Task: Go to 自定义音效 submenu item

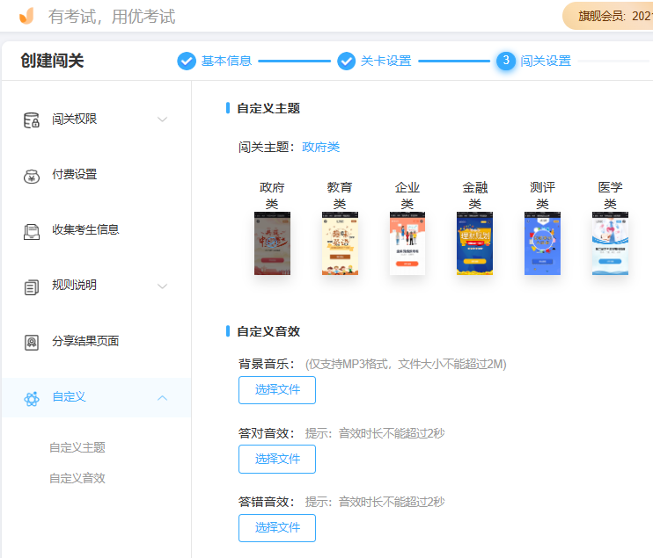Action: [x=77, y=478]
